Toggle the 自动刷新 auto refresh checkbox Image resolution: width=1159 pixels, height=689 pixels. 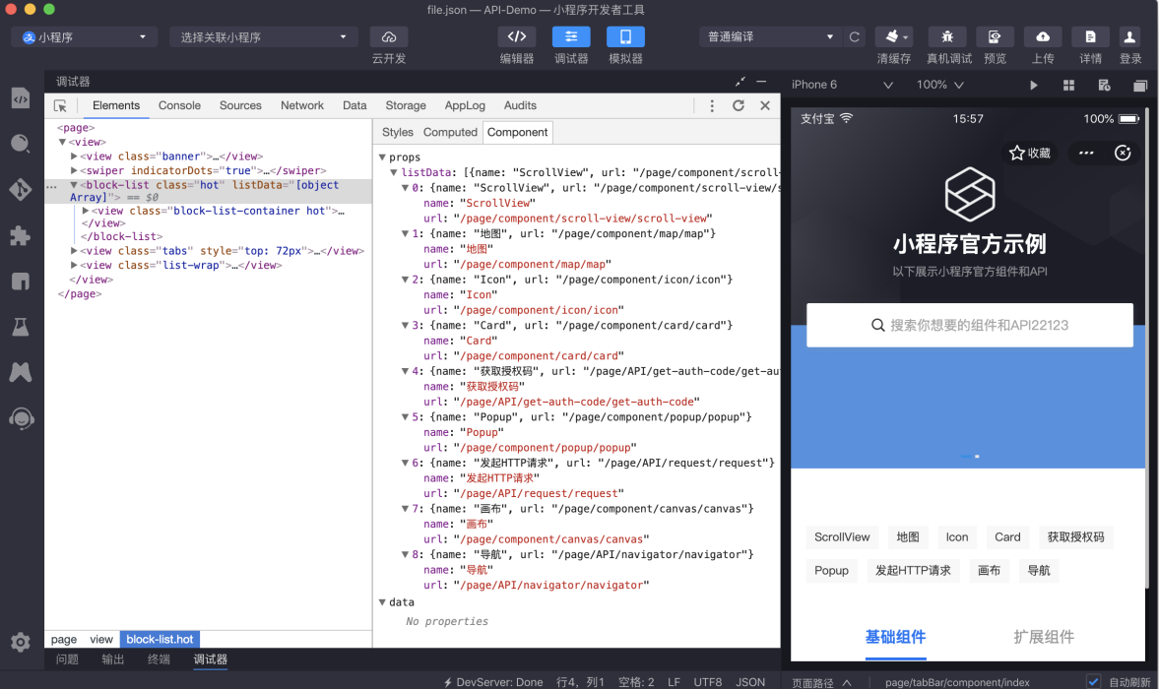click(x=1094, y=681)
